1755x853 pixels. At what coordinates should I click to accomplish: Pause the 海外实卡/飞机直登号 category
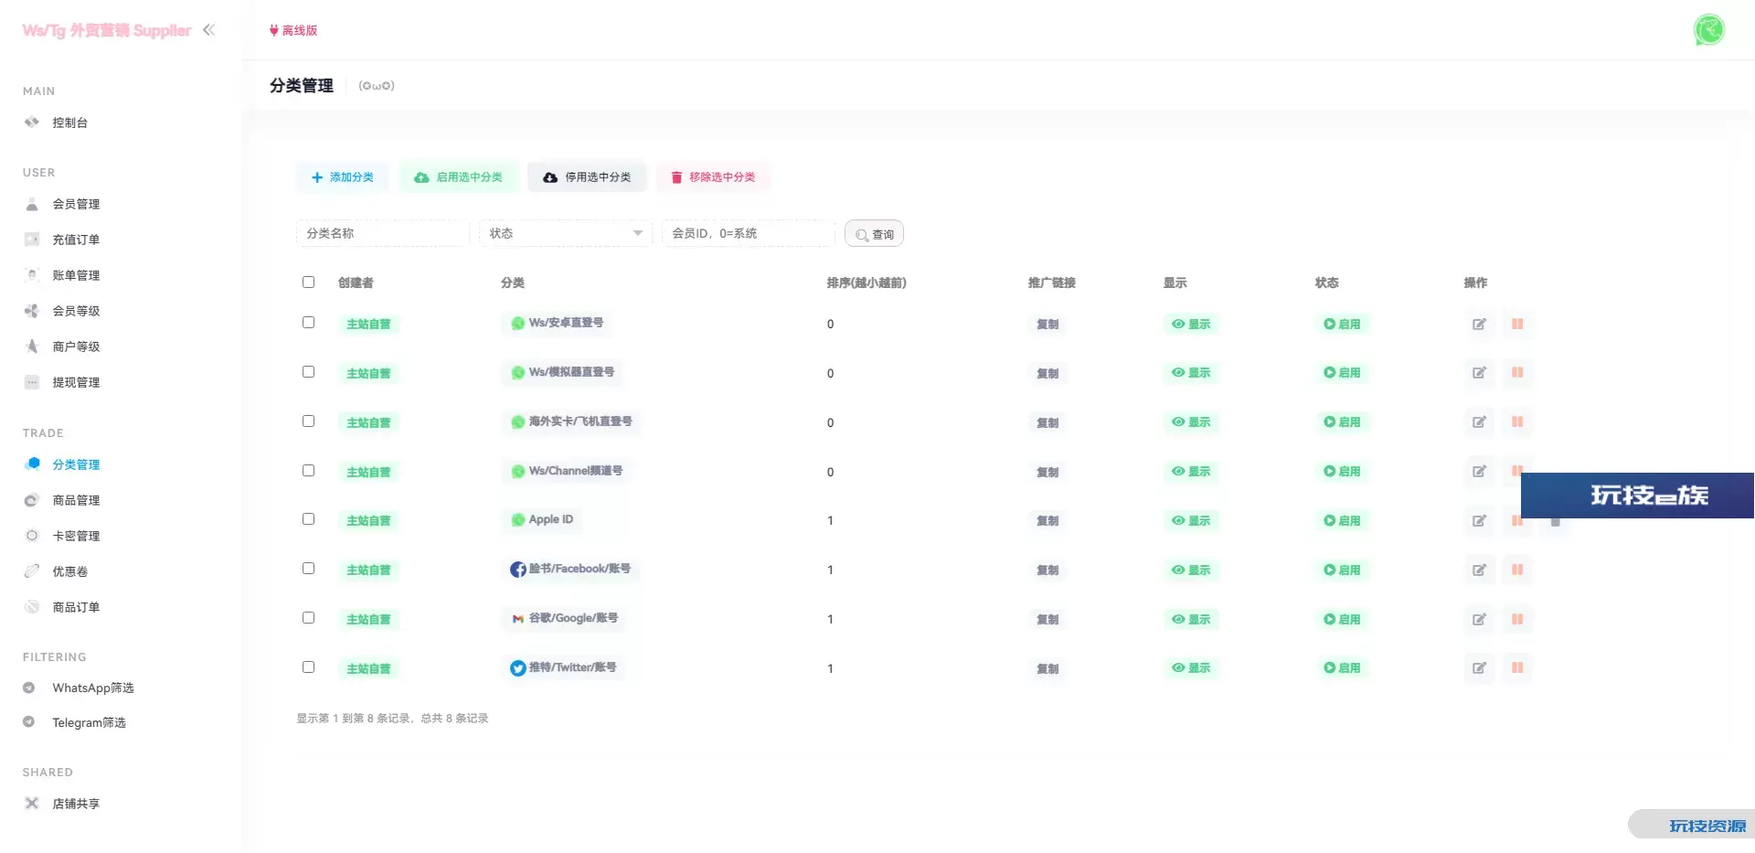[1517, 422]
